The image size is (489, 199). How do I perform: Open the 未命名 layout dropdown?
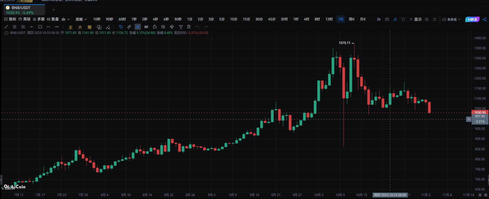(451, 19)
